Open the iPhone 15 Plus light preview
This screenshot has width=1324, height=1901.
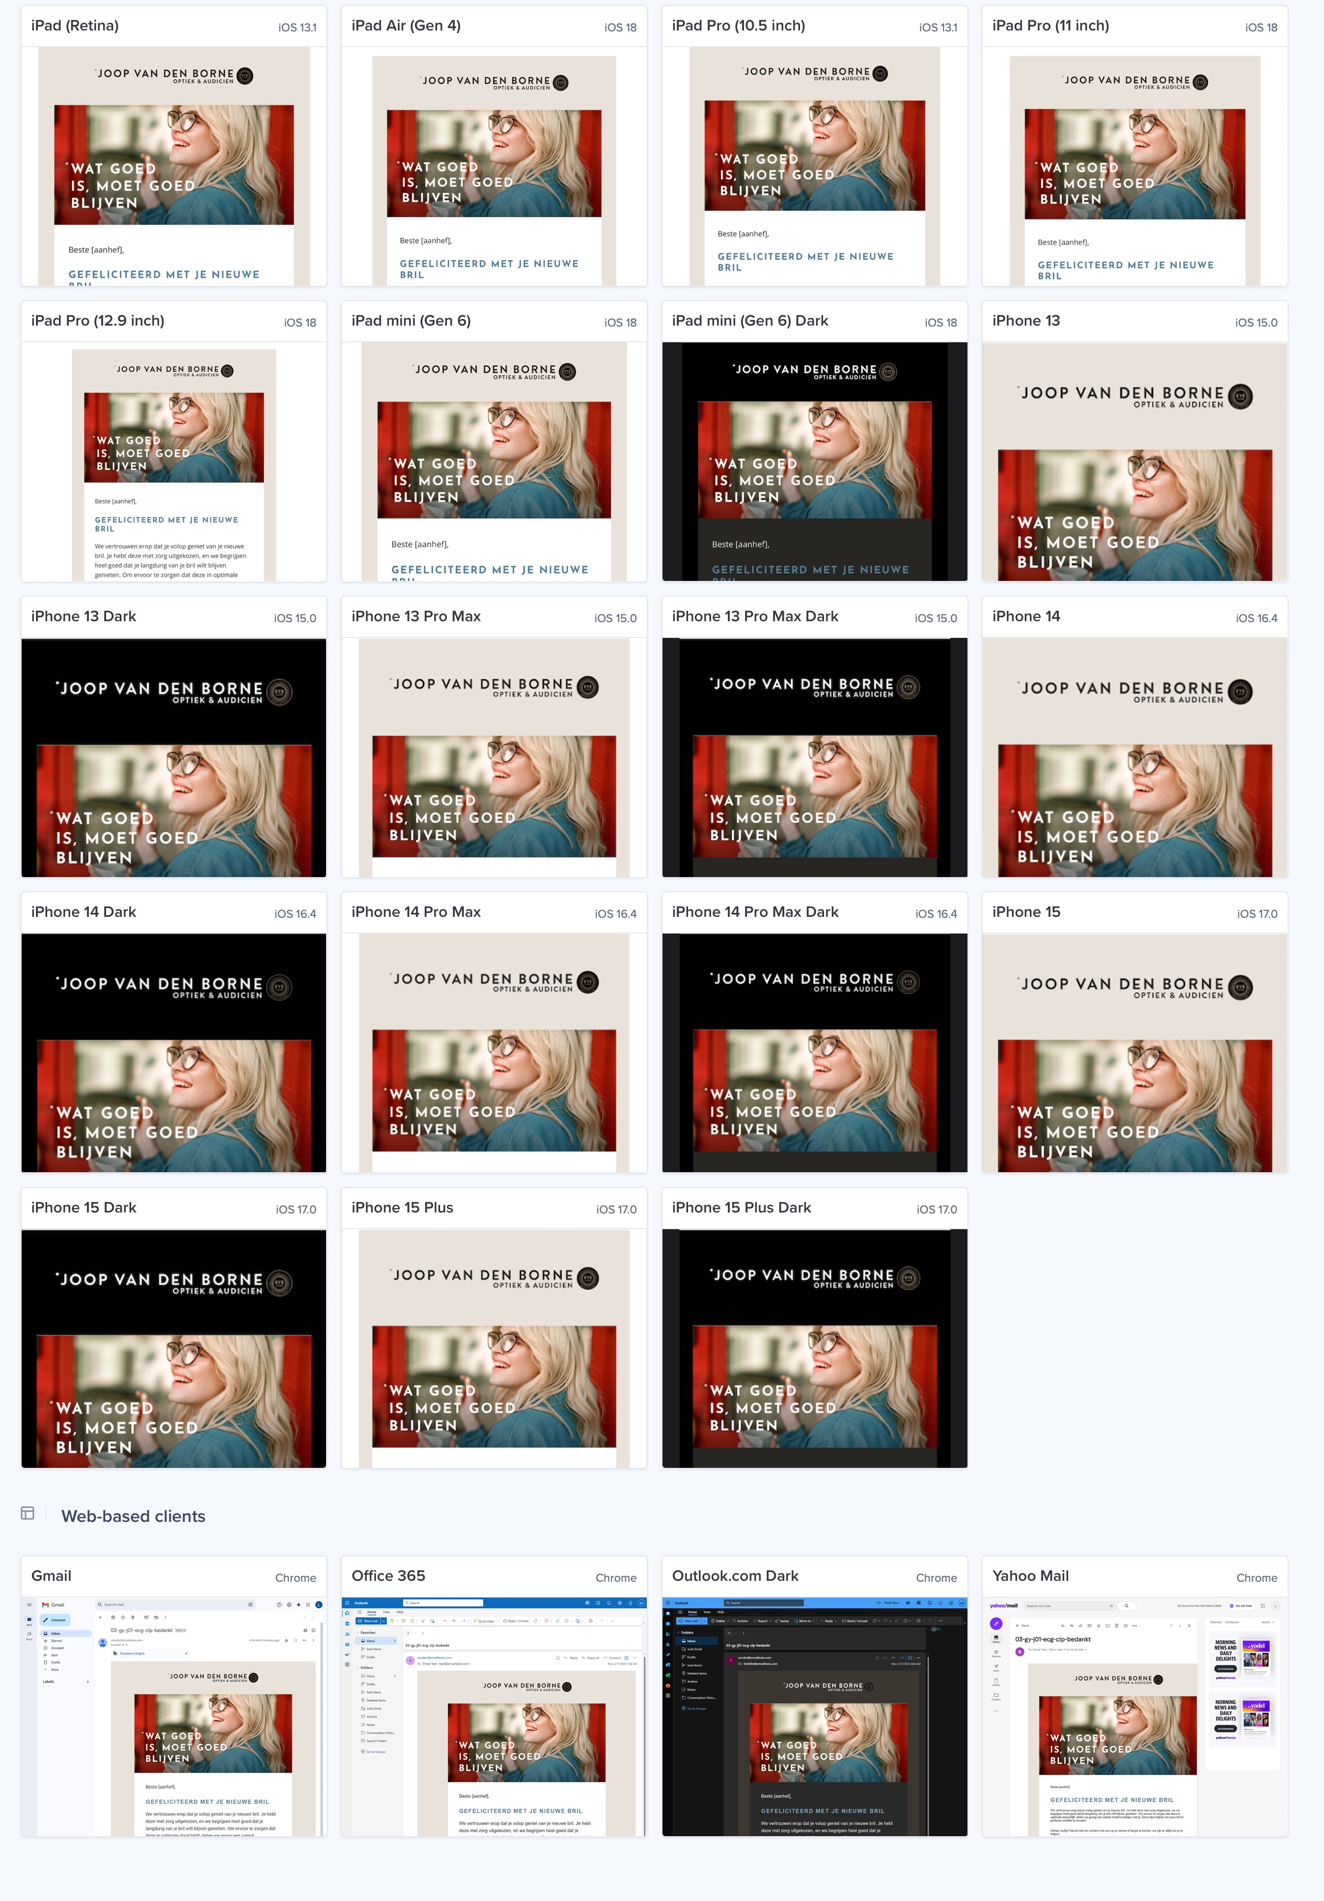click(x=495, y=1349)
